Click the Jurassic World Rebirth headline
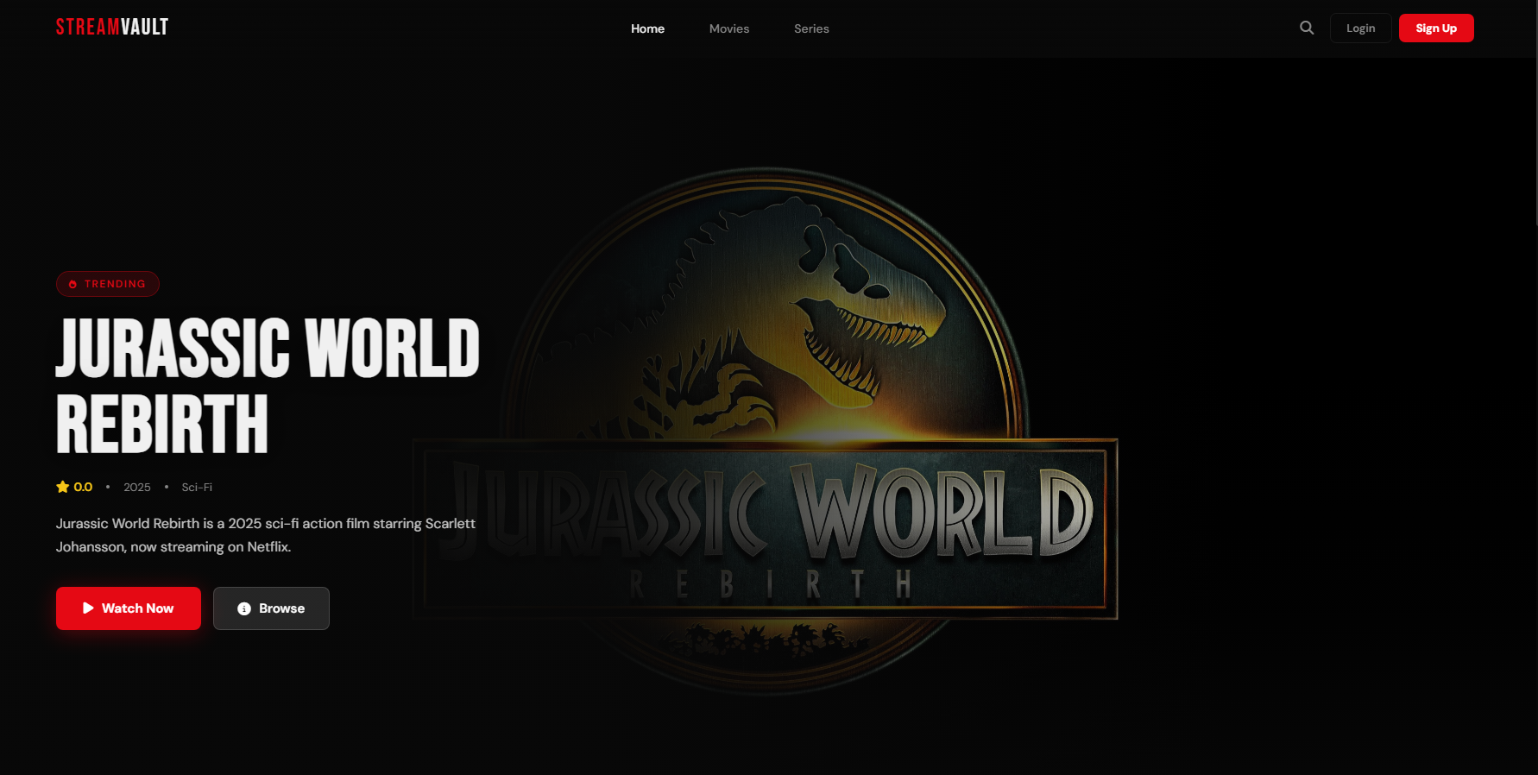This screenshot has width=1538, height=775. coord(267,385)
